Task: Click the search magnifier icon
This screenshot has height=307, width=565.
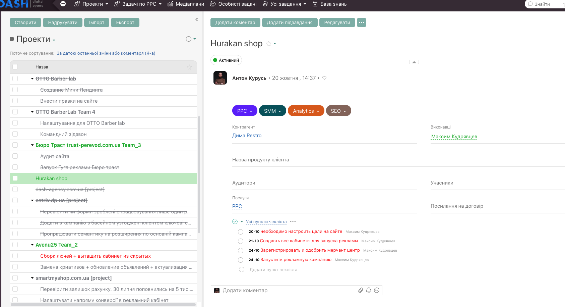Action: click(x=530, y=4)
